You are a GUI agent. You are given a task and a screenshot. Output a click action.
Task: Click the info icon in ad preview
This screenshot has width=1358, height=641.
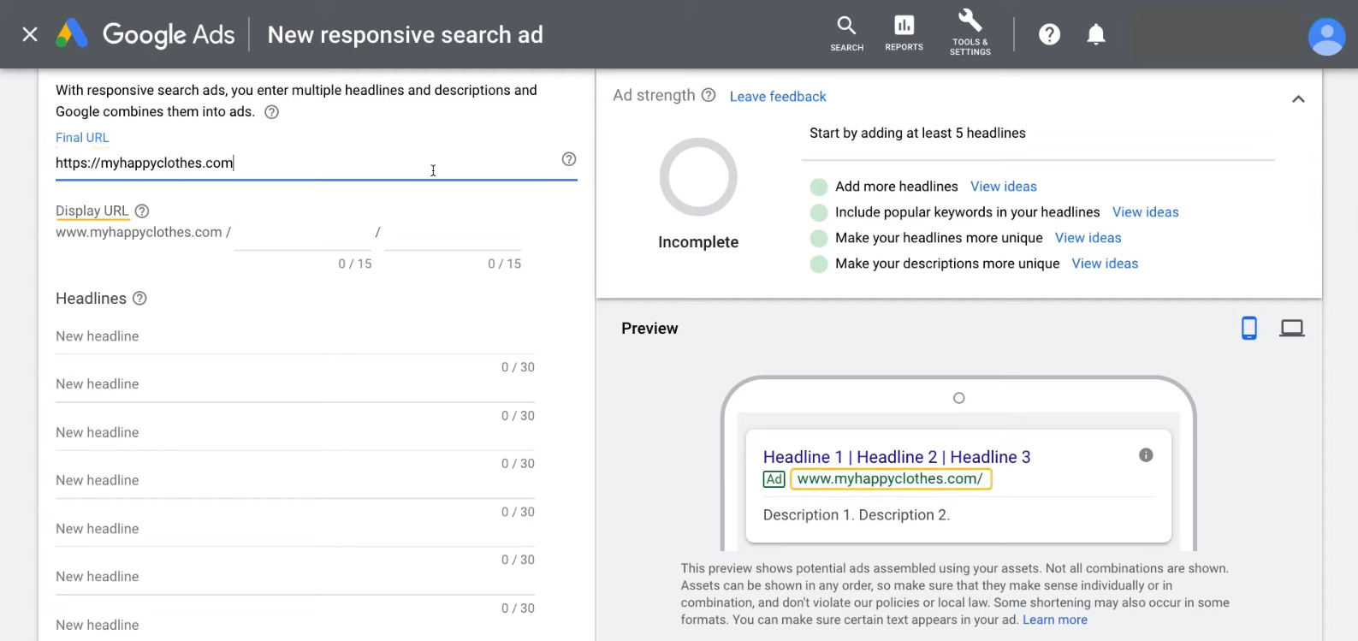point(1146,455)
